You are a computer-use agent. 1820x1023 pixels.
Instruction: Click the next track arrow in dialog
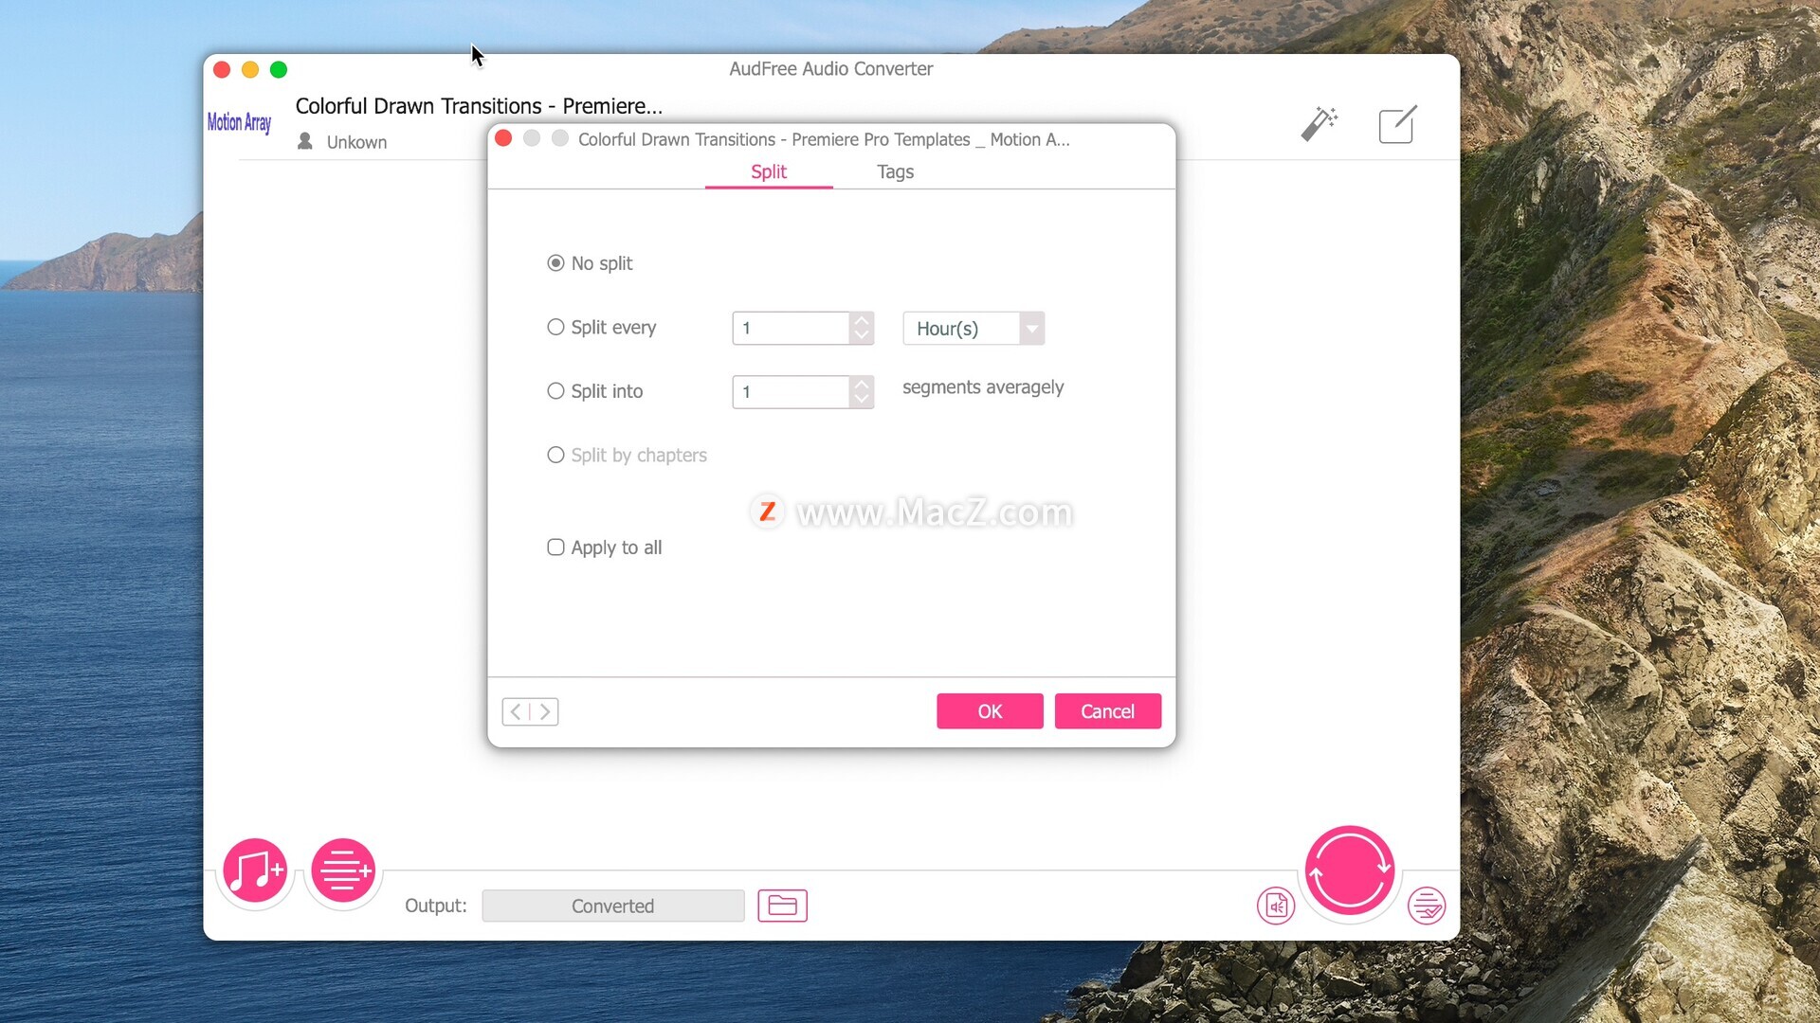click(x=545, y=711)
